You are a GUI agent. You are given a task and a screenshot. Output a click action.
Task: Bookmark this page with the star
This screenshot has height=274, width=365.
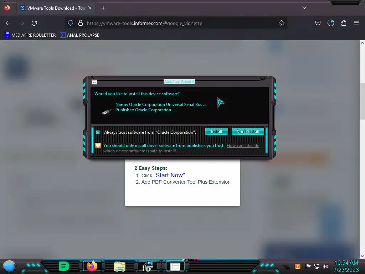click(x=282, y=23)
